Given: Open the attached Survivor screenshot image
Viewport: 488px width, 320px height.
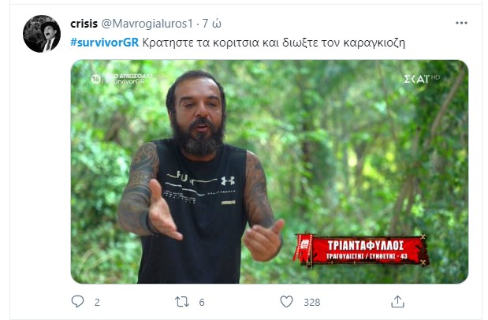Looking at the screenshot, I should tap(270, 172).
